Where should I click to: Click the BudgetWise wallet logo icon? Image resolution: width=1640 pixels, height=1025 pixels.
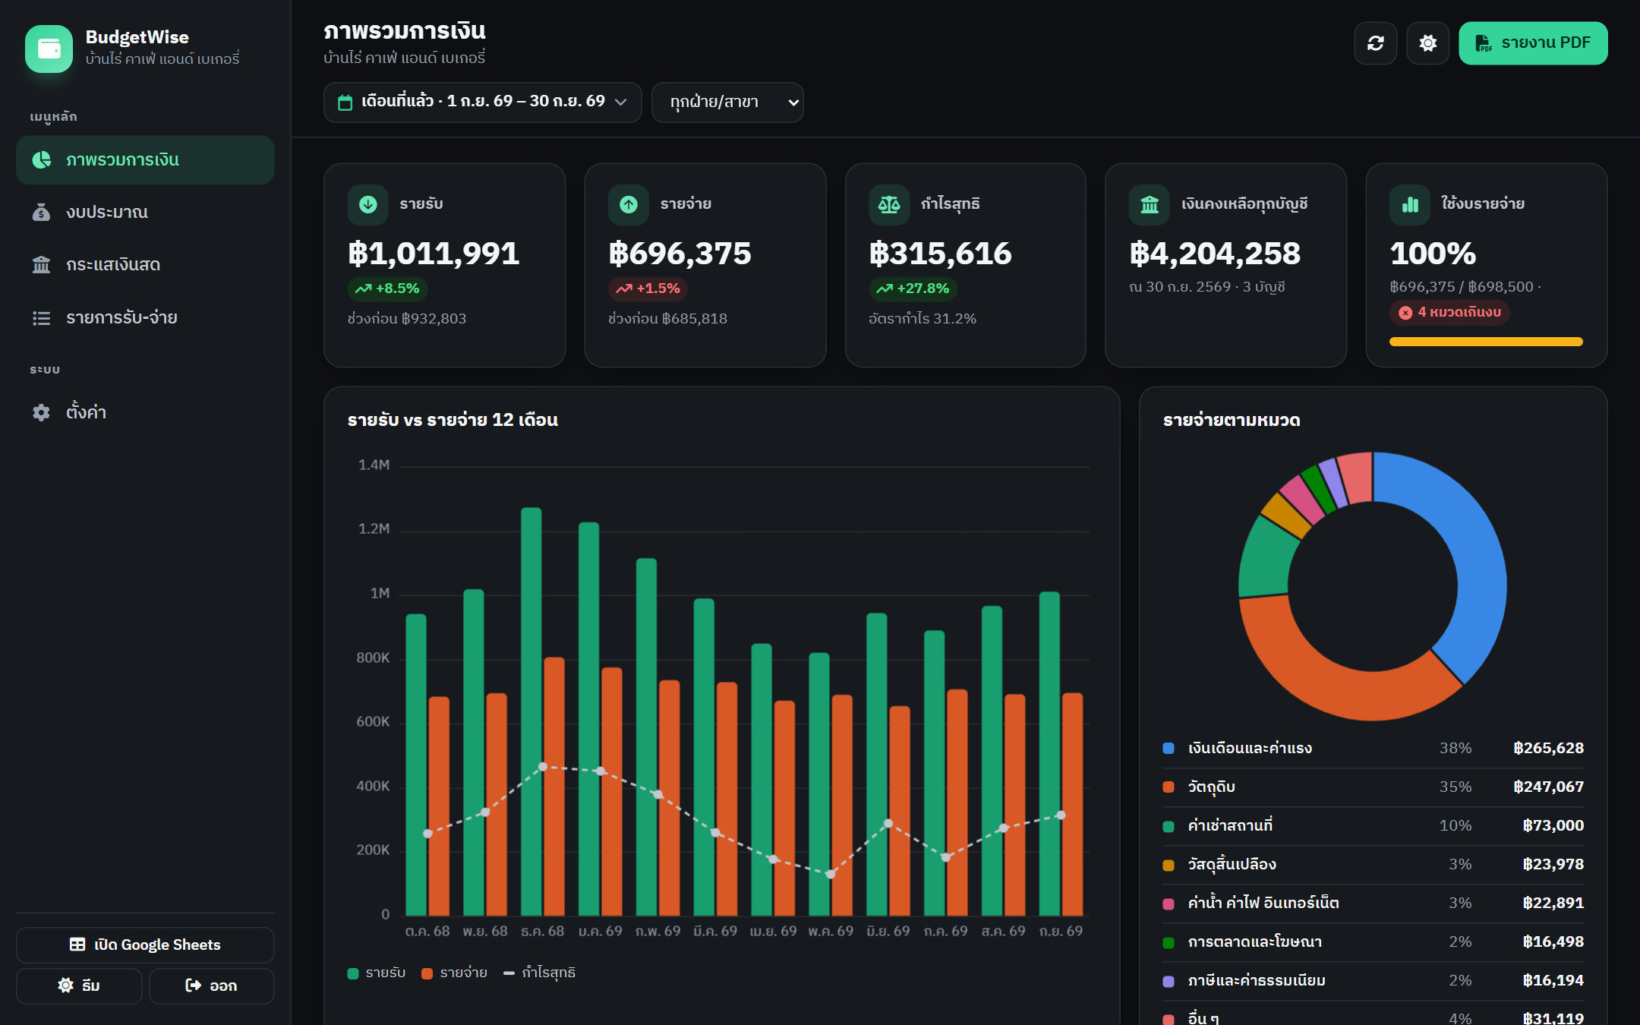pos(49,49)
